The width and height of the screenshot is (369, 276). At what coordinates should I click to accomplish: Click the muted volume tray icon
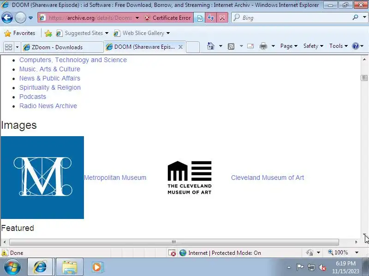[x=322, y=267]
